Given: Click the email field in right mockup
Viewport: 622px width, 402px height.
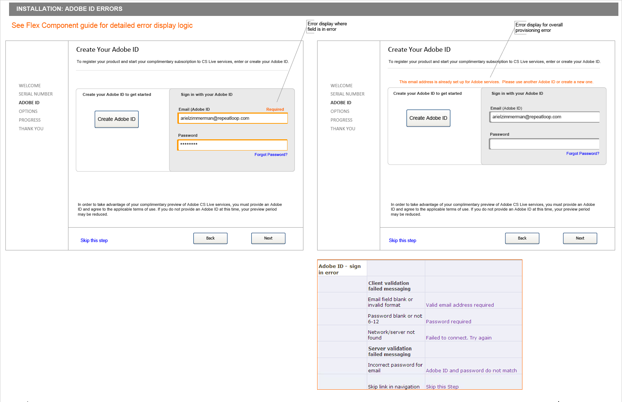Looking at the screenshot, I should pyautogui.click(x=545, y=117).
